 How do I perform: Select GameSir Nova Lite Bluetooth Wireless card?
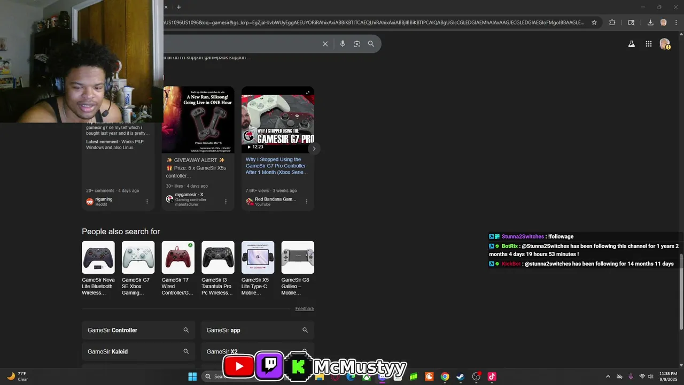click(x=98, y=268)
